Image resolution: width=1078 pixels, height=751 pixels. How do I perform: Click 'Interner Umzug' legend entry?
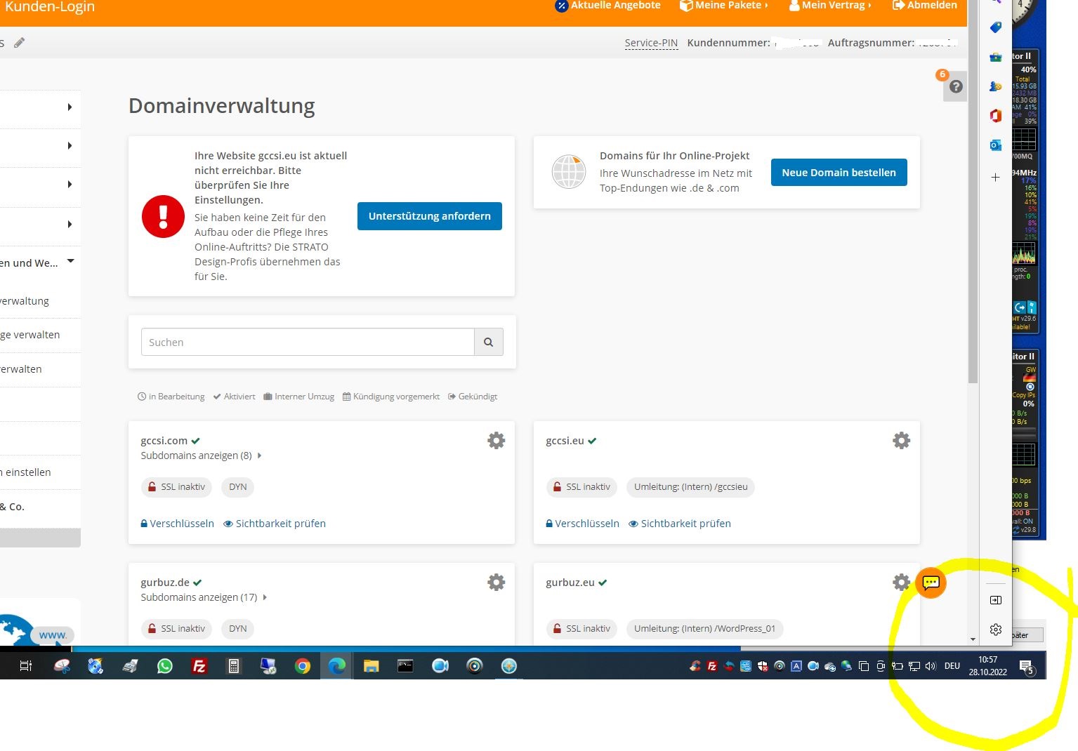[x=298, y=397]
